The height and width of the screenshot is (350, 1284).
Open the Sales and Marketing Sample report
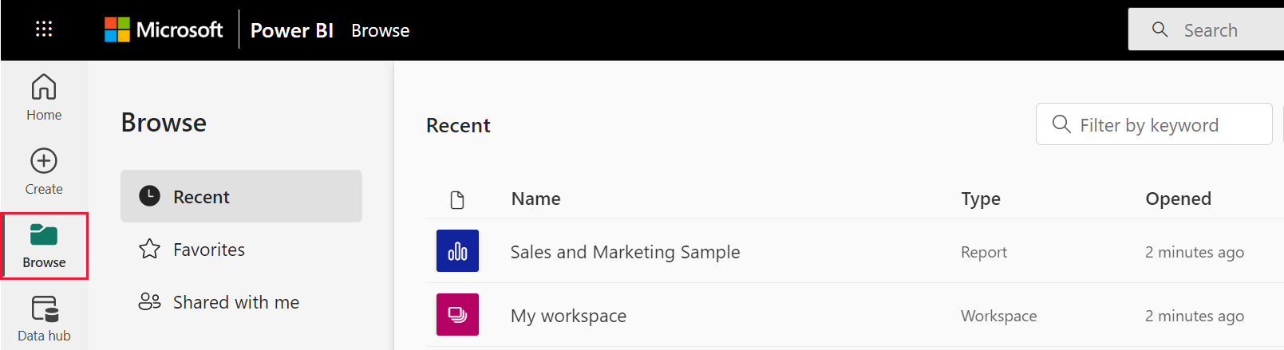[625, 252]
